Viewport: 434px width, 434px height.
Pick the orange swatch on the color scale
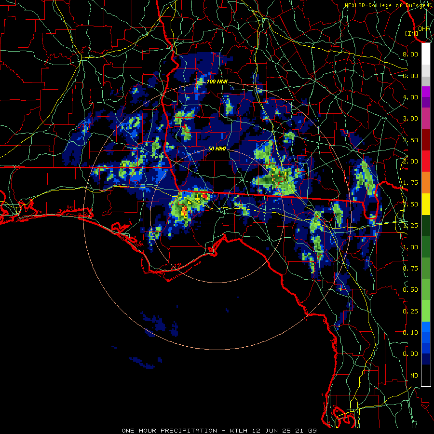click(x=426, y=183)
